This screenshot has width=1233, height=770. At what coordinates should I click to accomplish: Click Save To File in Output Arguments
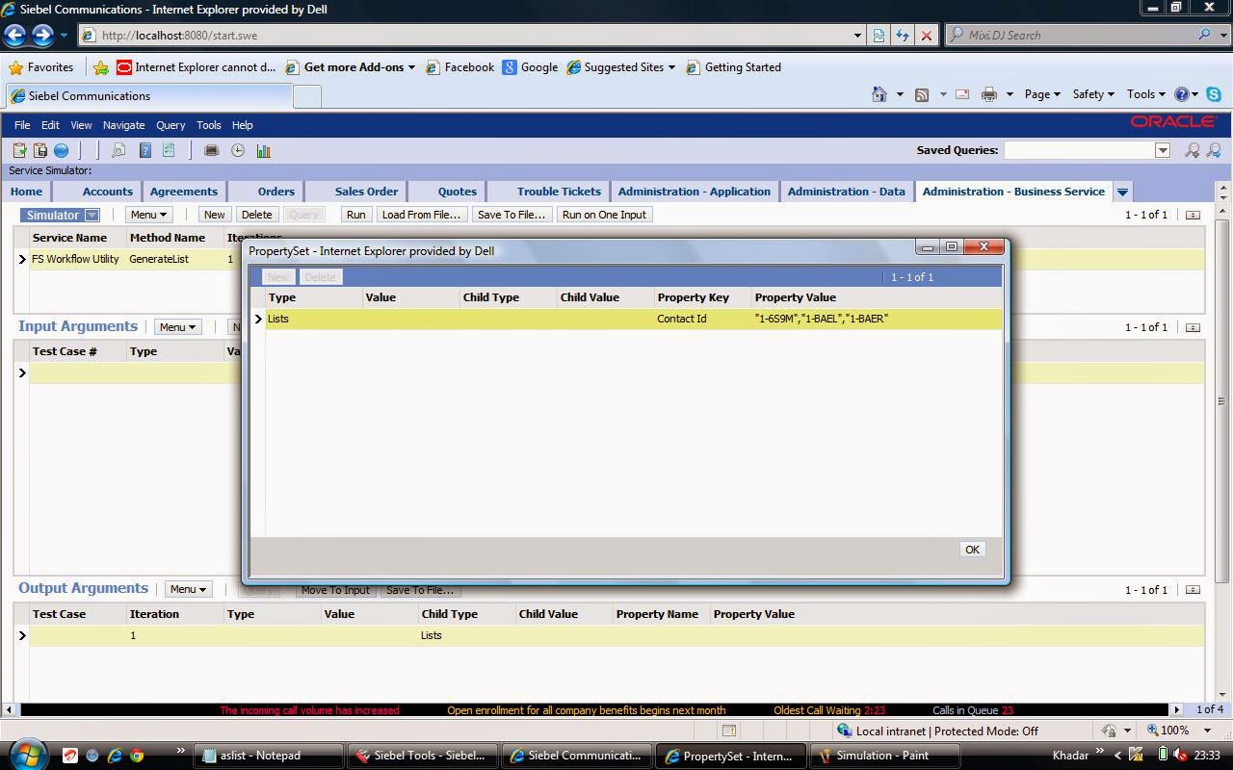coord(419,591)
